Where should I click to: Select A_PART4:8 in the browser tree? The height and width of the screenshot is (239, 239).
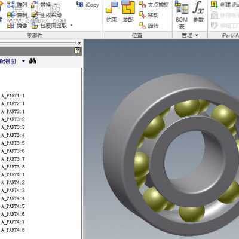[x=13, y=230]
